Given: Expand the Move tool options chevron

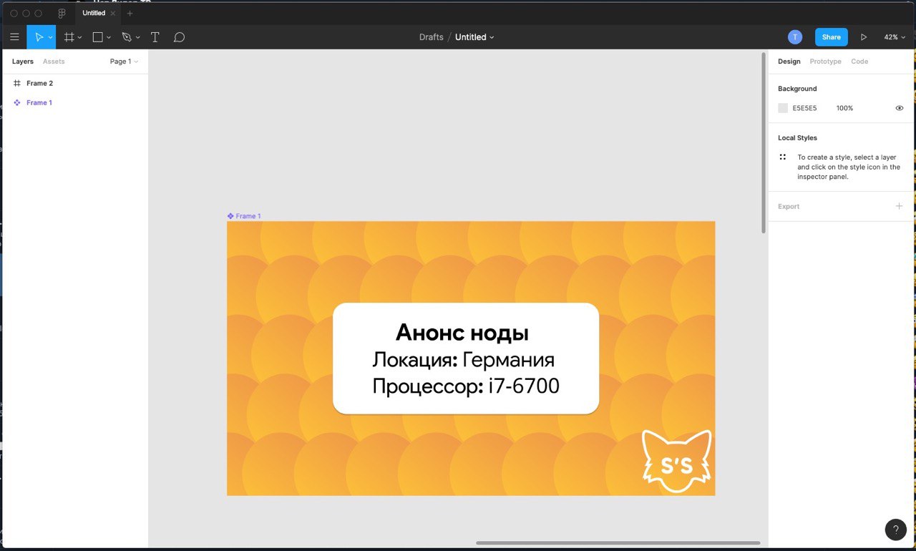Looking at the screenshot, I should tap(51, 37).
